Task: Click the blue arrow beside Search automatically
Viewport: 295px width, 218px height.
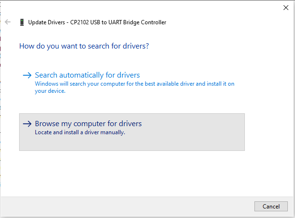Action: [27, 75]
